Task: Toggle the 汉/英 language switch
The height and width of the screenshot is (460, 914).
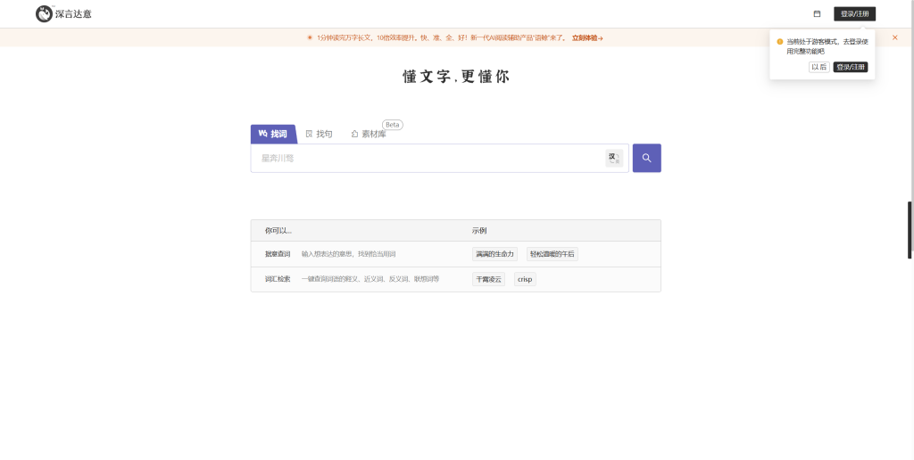Action: coord(614,158)
